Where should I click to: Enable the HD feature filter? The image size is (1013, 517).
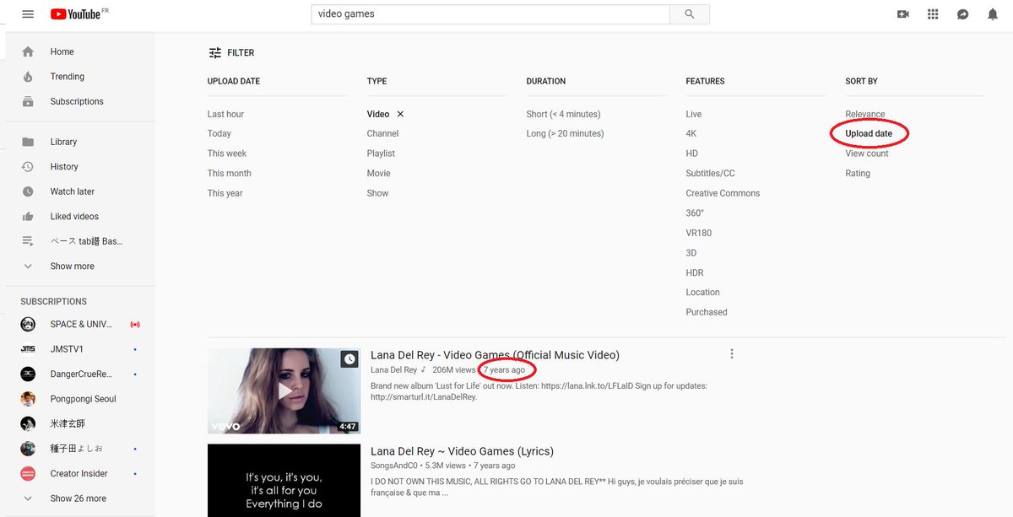[x=691, y=153]
